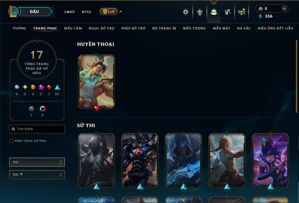
Task: Open the first Bậc grouping dropdown
Action: (37, 162)
